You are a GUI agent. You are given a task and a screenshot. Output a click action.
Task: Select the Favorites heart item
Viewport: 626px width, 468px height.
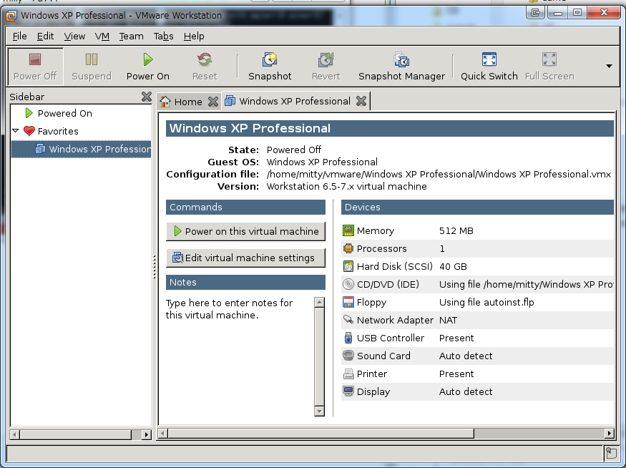point(29,131)
